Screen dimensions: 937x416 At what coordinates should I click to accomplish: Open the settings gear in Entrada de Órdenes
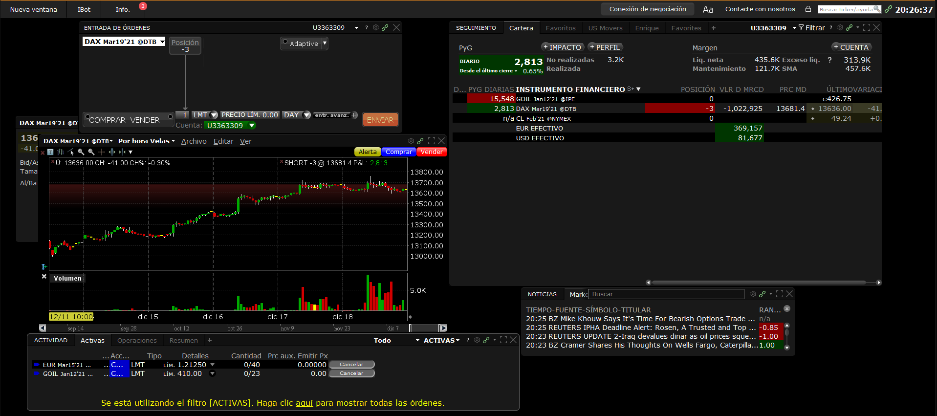coord(376,28)
